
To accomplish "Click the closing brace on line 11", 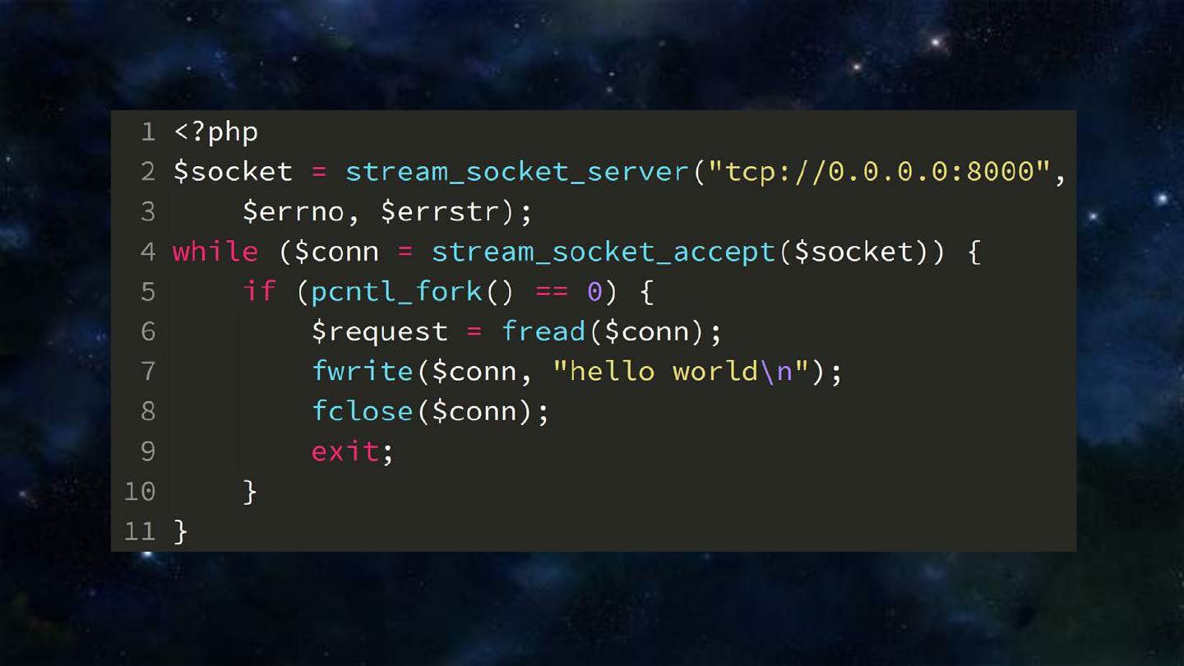I will coord(181,531).
